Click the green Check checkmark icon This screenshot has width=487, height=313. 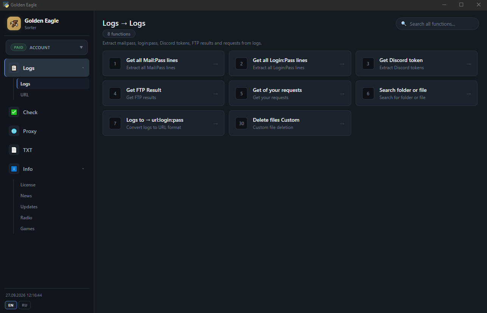click(14, 112)
